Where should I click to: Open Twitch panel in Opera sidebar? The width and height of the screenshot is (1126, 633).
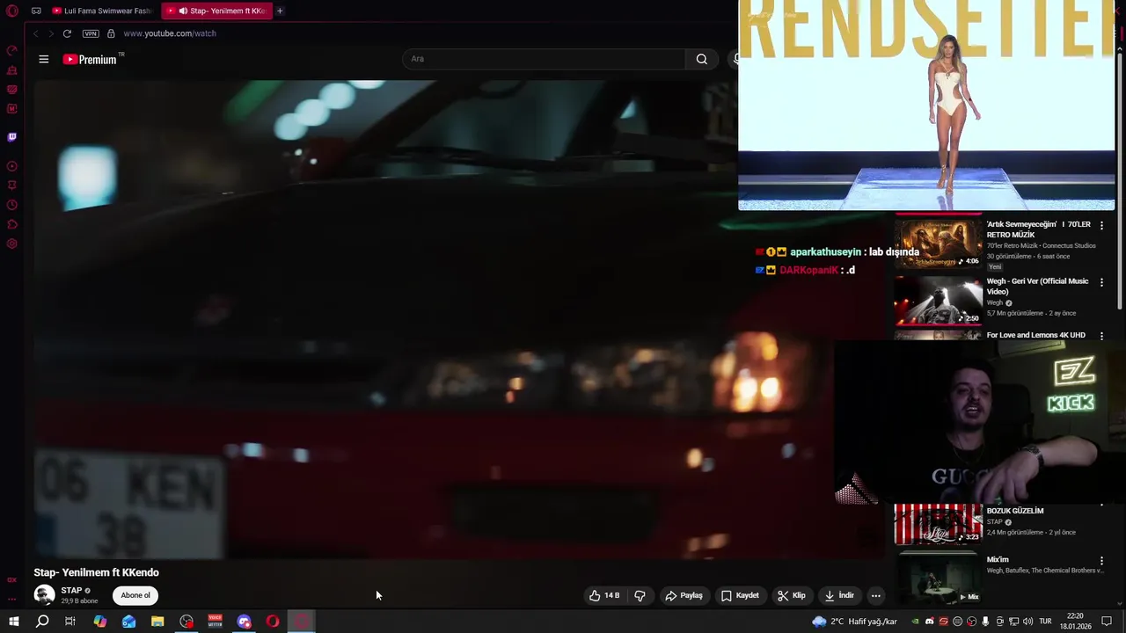point(12,137)
